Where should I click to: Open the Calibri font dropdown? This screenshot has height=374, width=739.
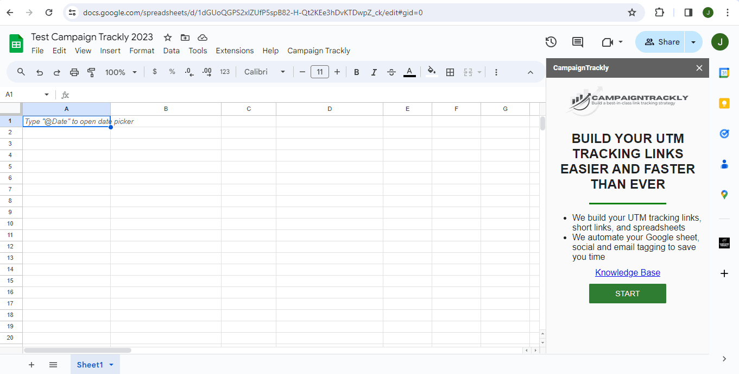(x=264, y=71)
